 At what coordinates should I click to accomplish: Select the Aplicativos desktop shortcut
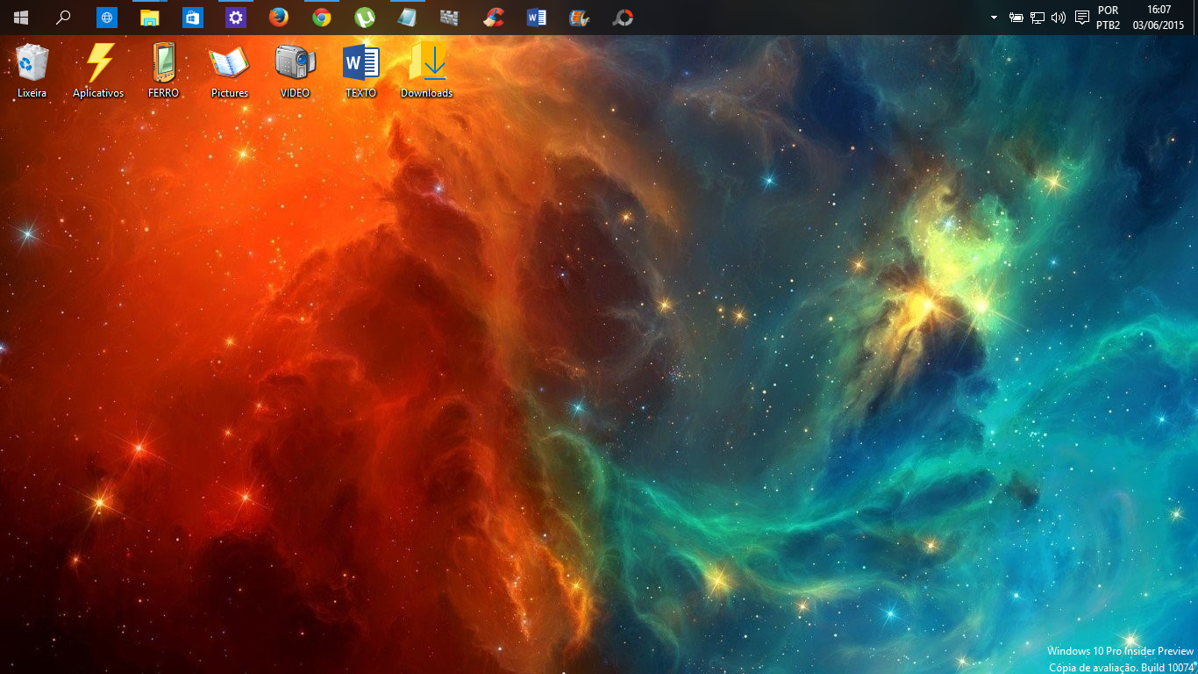[x=98, y=70]
